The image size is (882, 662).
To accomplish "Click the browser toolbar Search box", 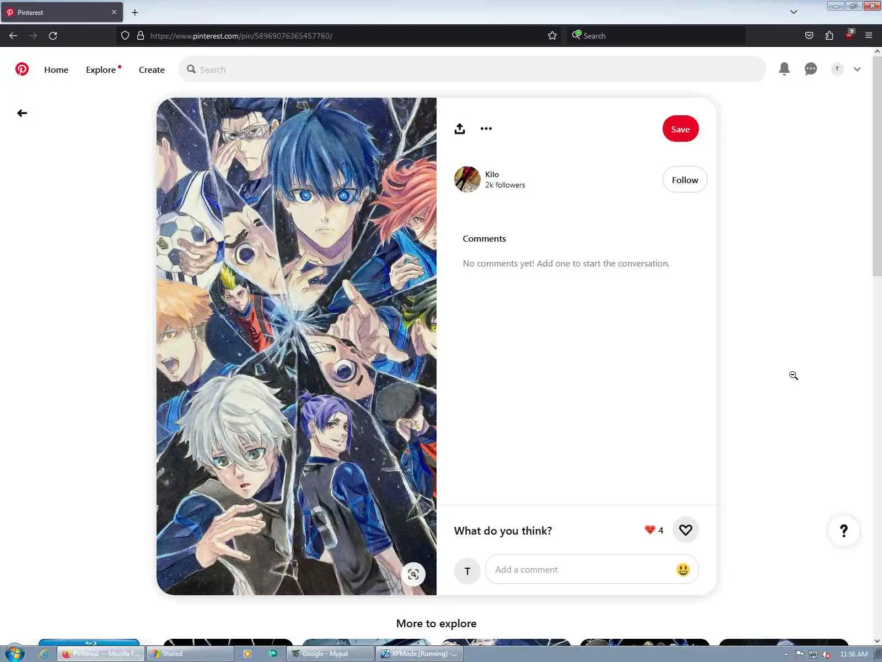I will click(x=656, y=36).
